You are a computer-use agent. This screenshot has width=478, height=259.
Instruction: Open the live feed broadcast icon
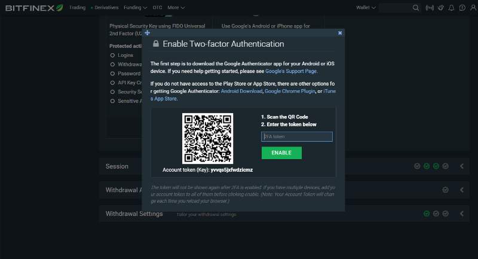(x=430, y=8)
